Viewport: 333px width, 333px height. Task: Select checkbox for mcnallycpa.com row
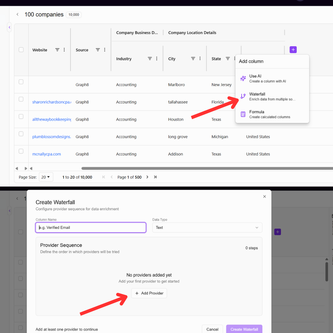click(21, 151)
